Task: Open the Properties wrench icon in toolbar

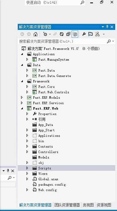Action: pyautogui.click(x=84, y=34)
